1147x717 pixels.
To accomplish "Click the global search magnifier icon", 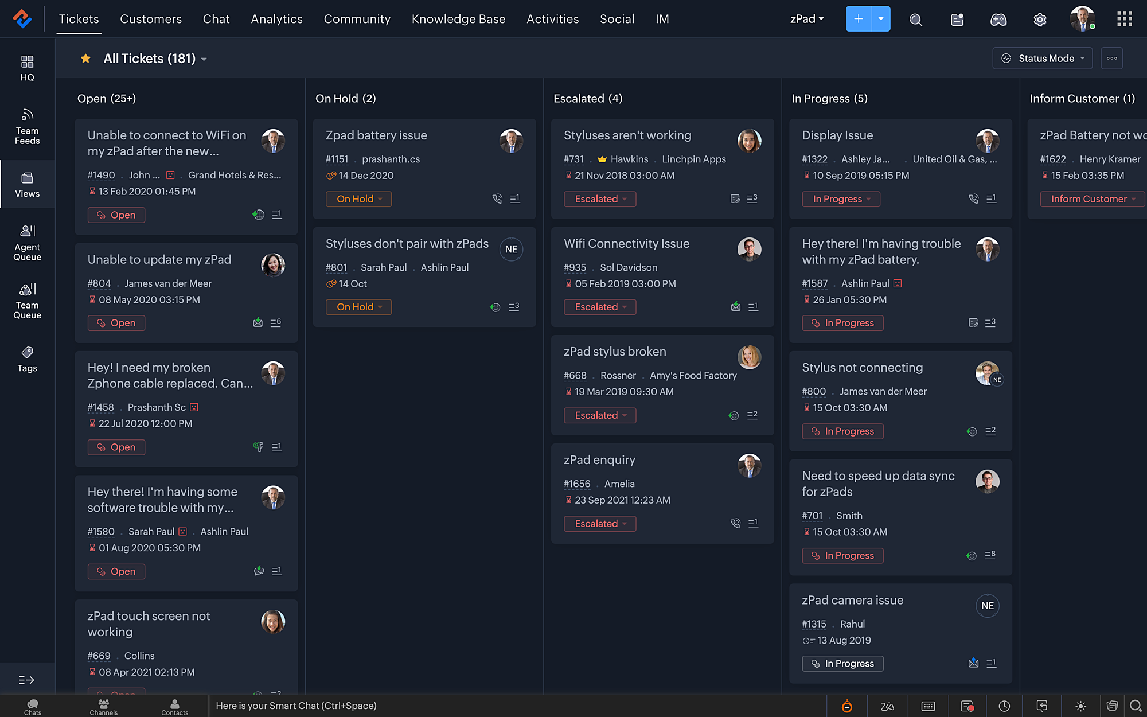I will pos(916,20).
